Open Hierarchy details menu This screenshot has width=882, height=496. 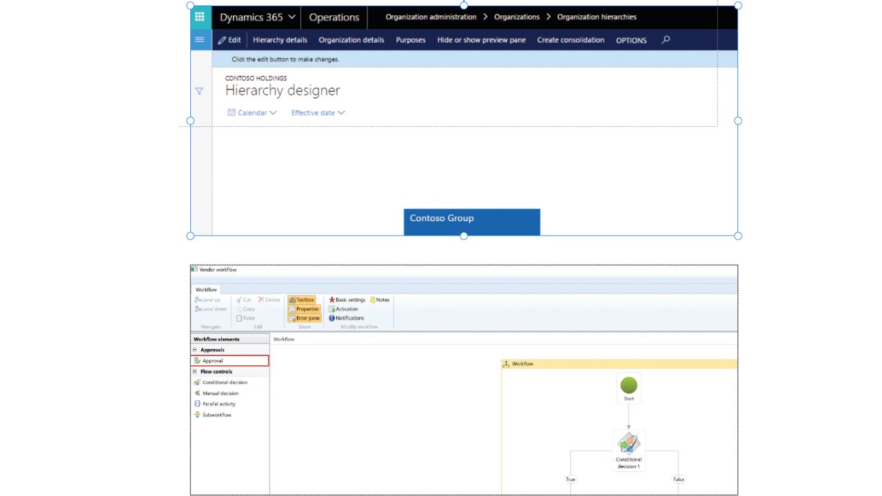click(x=280, y=40)
